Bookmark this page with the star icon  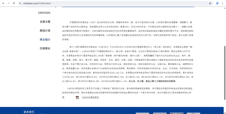pos(210,3)
